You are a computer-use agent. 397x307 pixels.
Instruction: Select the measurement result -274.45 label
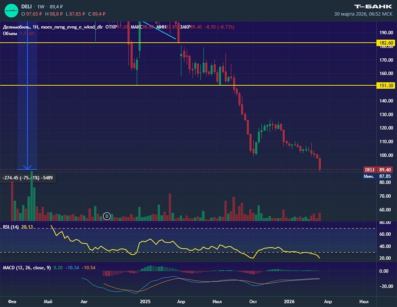[28, 178]
